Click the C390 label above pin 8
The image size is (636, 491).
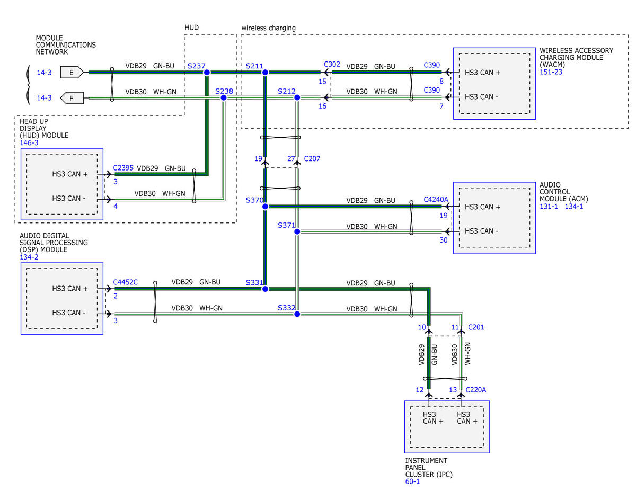[x=432, y=65]
